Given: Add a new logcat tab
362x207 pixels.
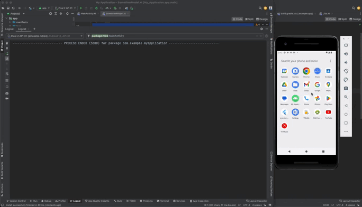Looking at the screenshot, I should [34, 29].
